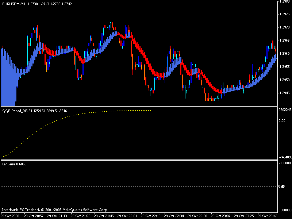
Task: Click the 29 Oct 22:34 time marker
Action: click(174, 216)
